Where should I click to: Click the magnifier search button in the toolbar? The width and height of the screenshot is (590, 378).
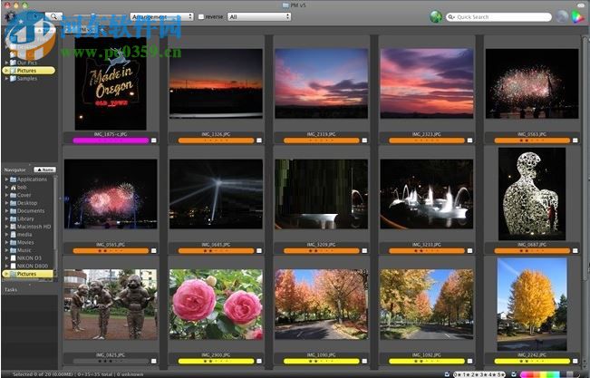pos(53,16)
